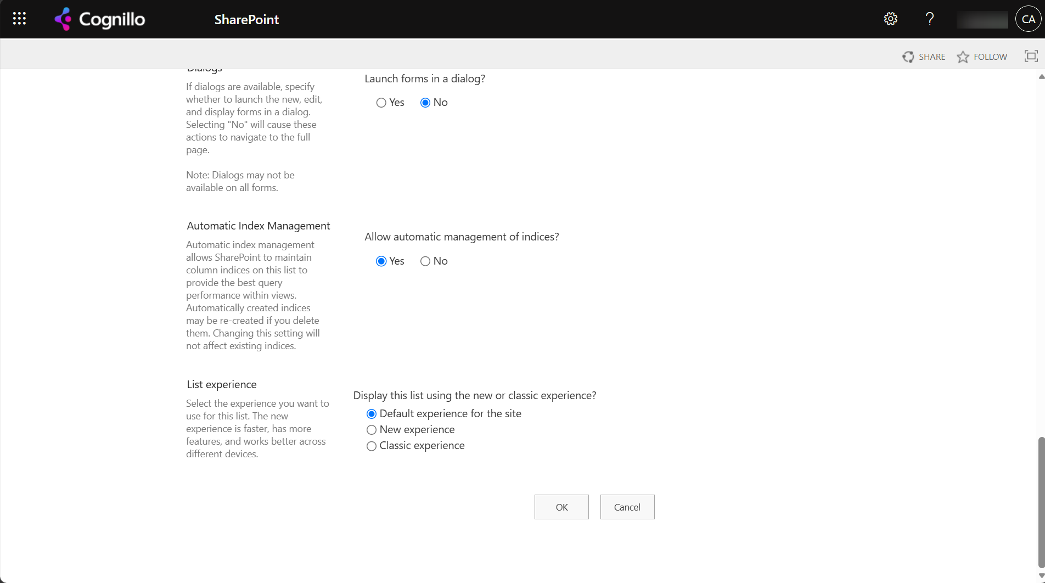Click 'Allow automatic management of indices?' text
Screen dimensions: 1045x583
[x=462, y=237]
